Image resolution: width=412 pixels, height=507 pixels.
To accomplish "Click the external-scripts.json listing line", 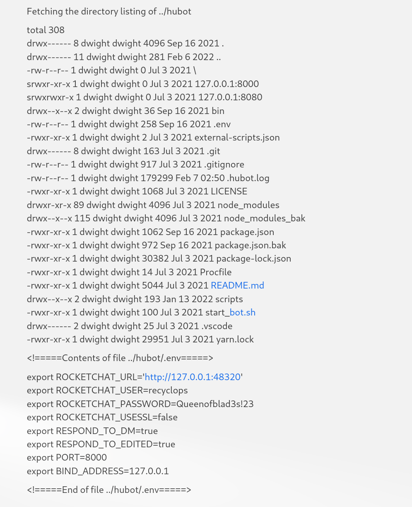I will click(x=153, y=137).
